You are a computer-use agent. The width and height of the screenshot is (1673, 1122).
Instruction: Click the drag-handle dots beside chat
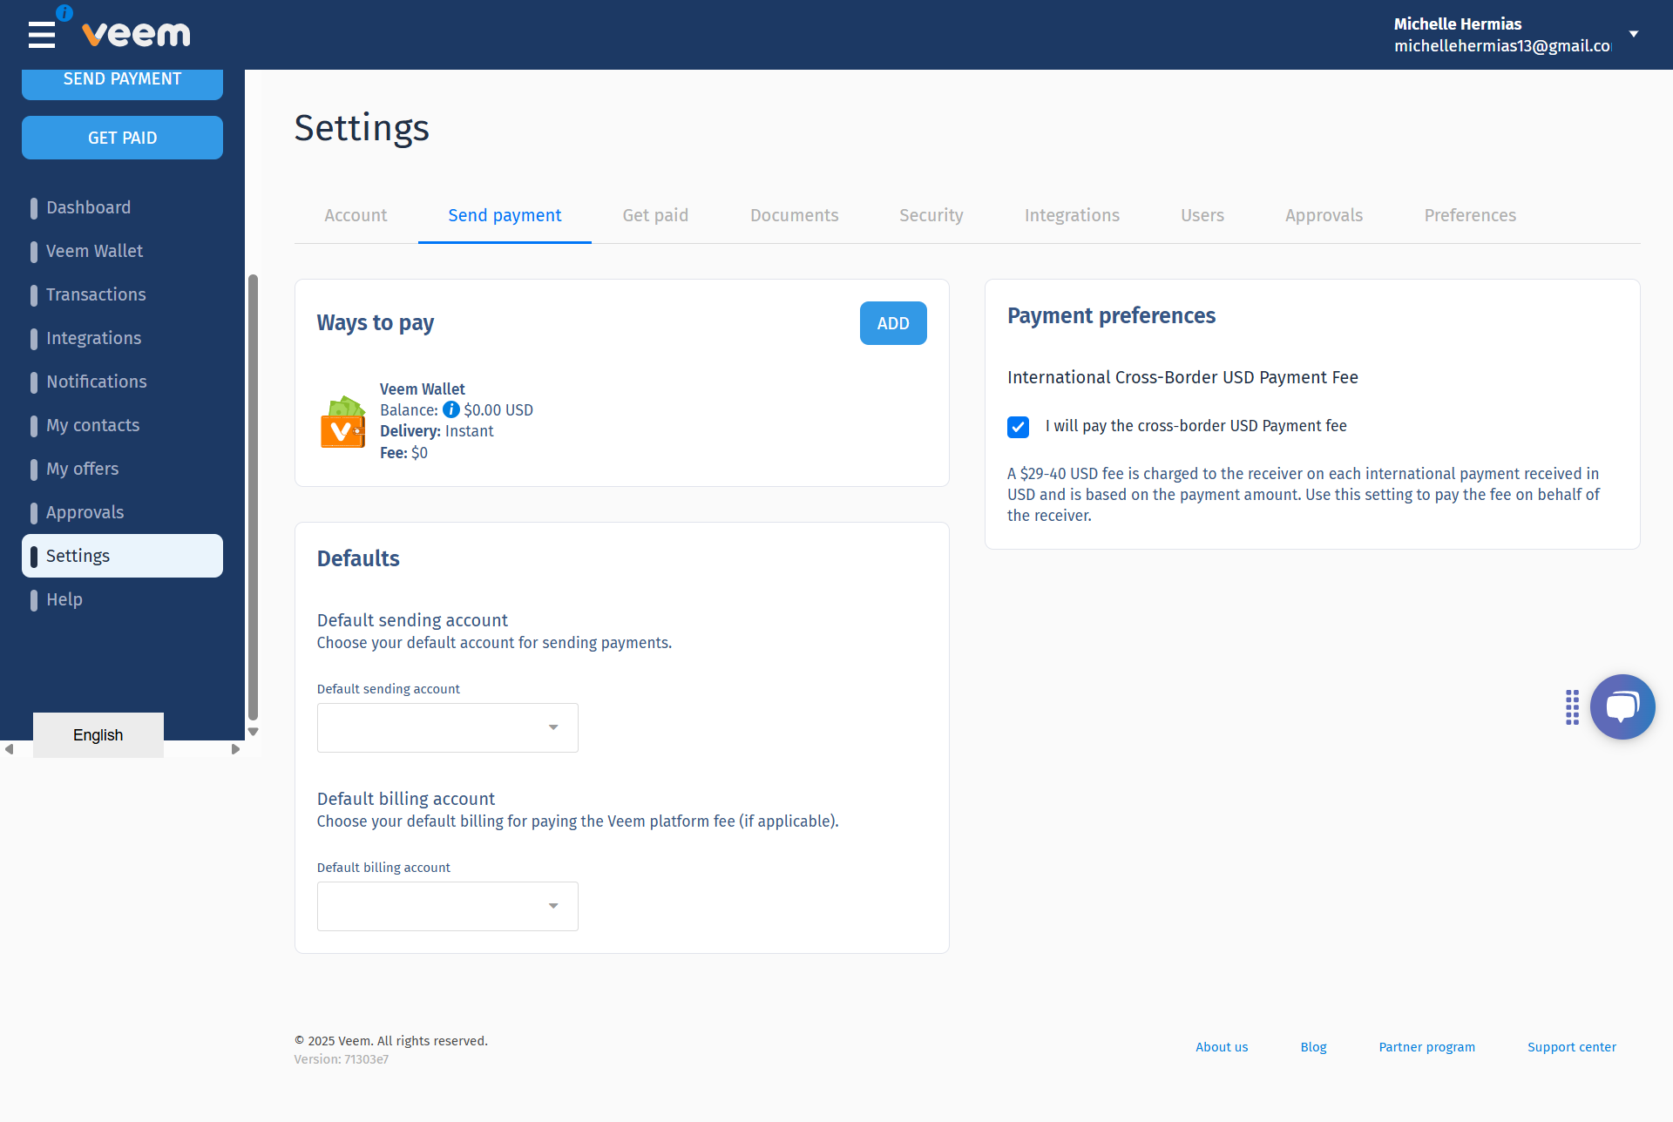1572,706
